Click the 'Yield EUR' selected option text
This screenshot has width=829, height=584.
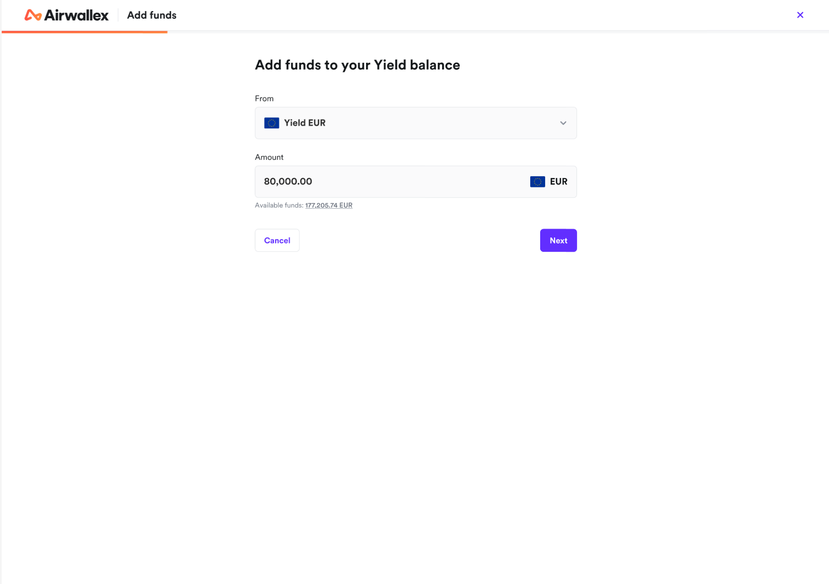305,123
